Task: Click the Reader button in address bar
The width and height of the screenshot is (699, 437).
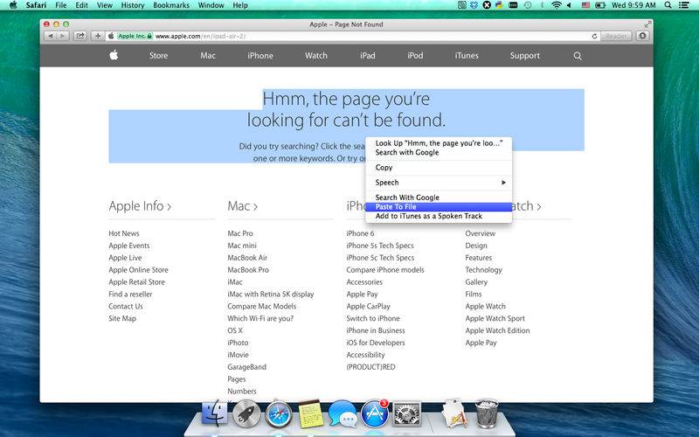Action: tap(616, 36)
